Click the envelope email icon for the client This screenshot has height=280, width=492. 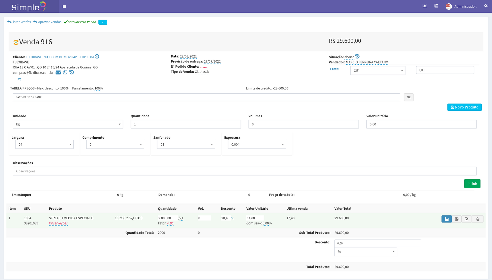(58, 72)
